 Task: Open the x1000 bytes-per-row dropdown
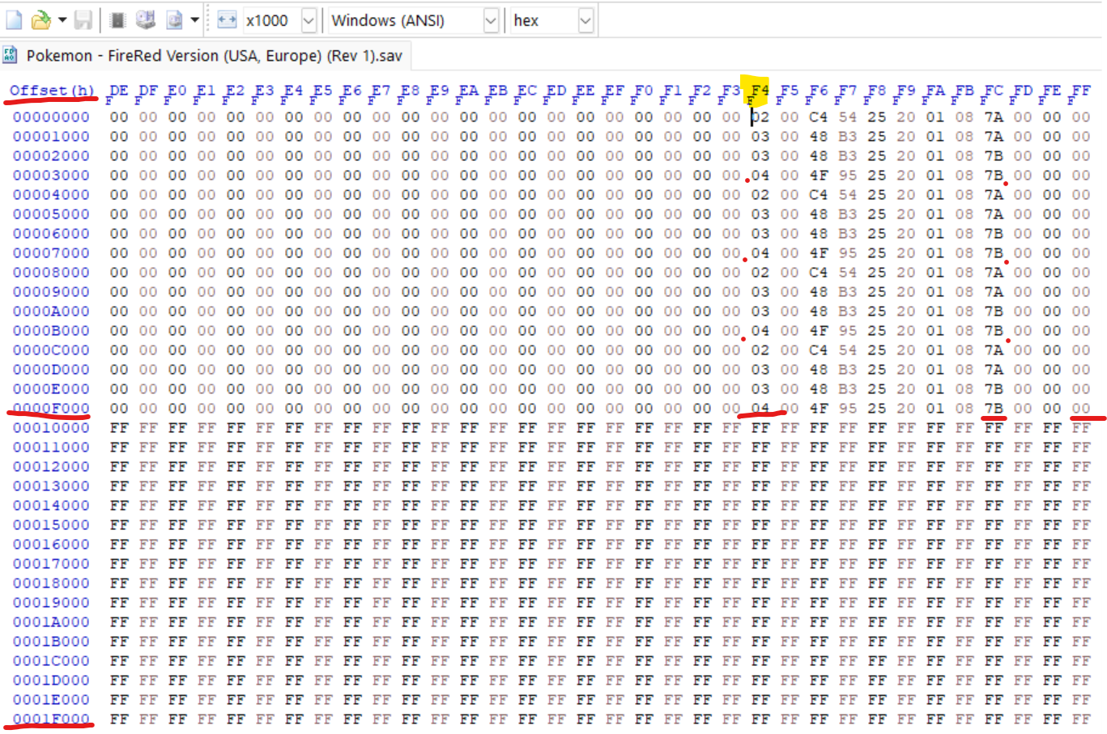point(309,21)
